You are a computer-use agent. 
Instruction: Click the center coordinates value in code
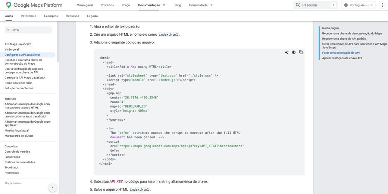pyautogui.click(x=141, y=98)
